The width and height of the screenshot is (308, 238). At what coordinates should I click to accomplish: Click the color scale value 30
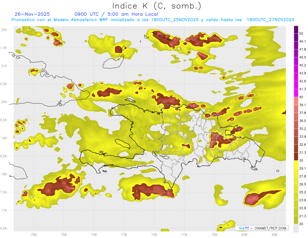tap(301, 160)
